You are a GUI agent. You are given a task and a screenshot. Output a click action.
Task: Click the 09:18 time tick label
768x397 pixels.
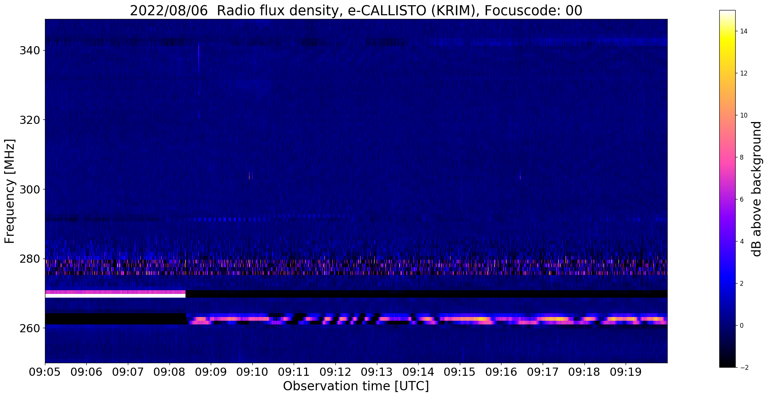pyautogui.click(x=584, y=372)
